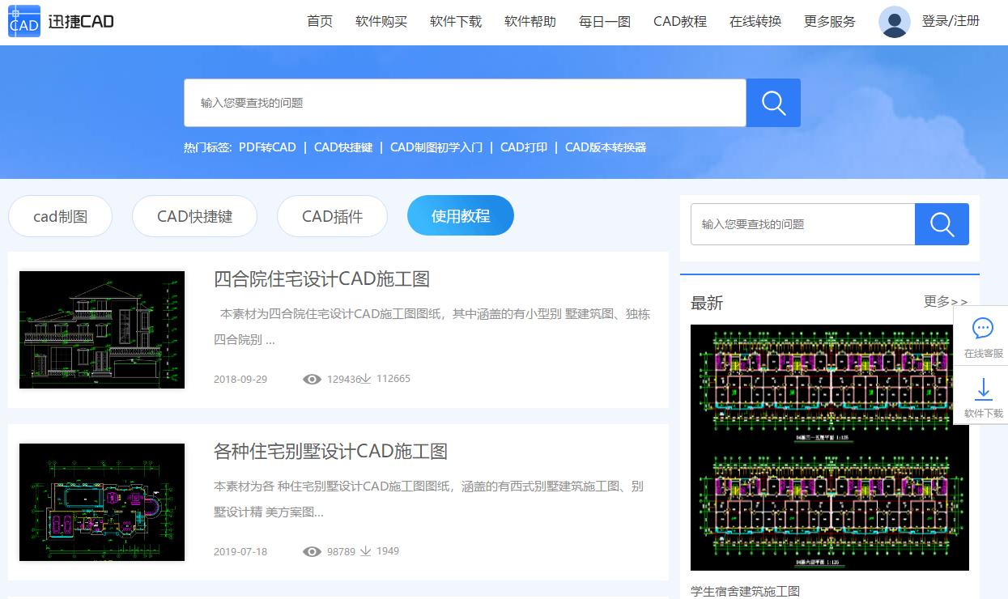Click the PDF转CAD hot tag
The width and height of the screenshot is (1008, 599).
point(267,148)
